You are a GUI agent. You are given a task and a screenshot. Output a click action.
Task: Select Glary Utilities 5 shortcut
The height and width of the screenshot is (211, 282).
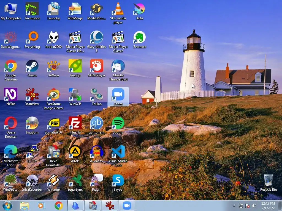click(96, 42)
